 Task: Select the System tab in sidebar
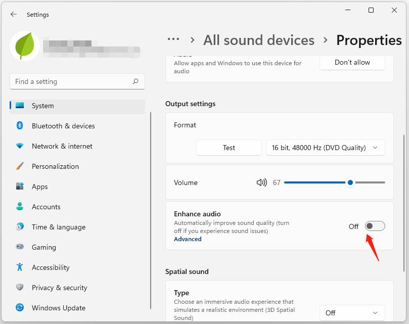pos(42,106)
